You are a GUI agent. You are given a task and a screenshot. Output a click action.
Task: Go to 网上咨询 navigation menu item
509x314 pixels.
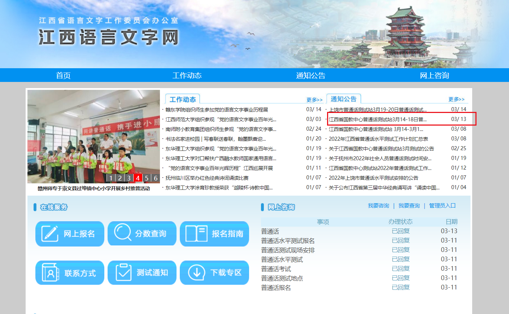434,75
